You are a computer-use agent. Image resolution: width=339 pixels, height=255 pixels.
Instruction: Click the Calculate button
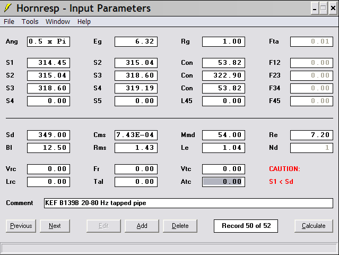314,226
